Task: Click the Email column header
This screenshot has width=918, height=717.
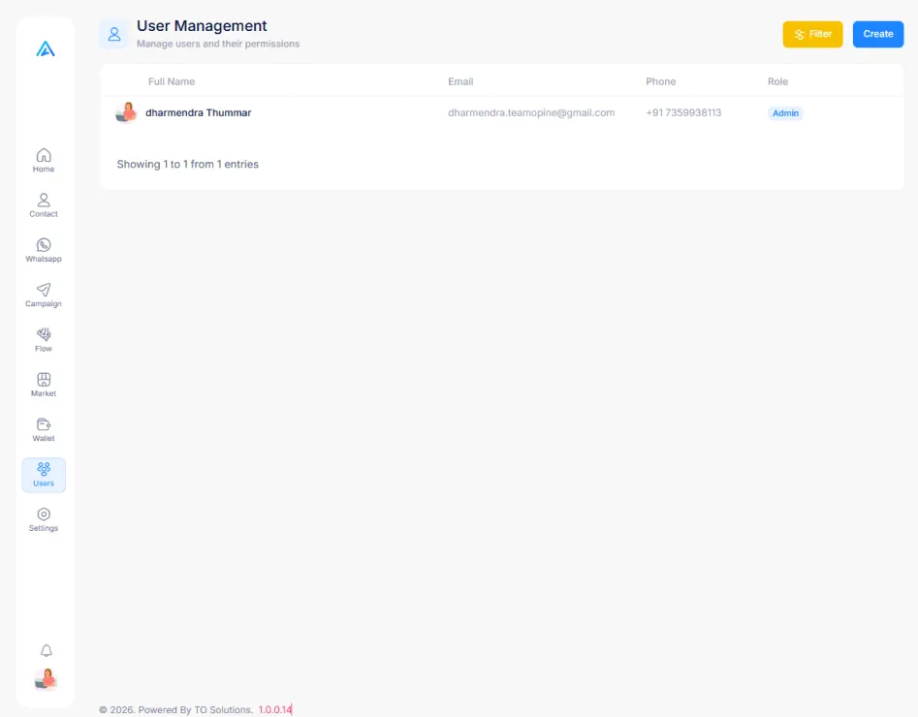Action: click(460, 82)
